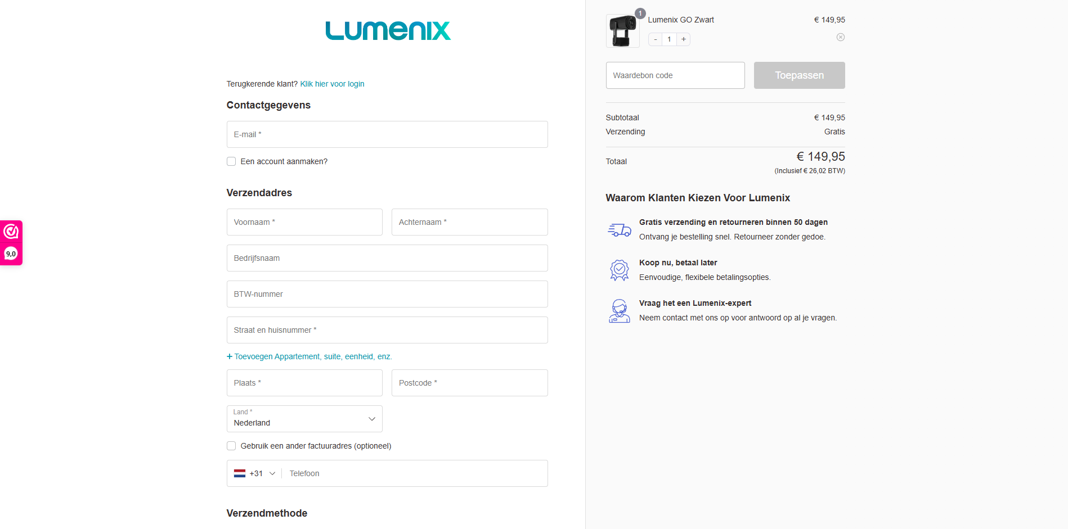Click the Toepassen coupon button
Image resolution: width=1068 pixels, height=529 pixels.
(x=799, y=75)
